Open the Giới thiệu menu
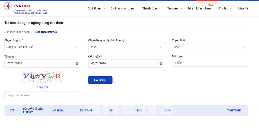This screenshot has height=133, width=259. pos(96,8)
